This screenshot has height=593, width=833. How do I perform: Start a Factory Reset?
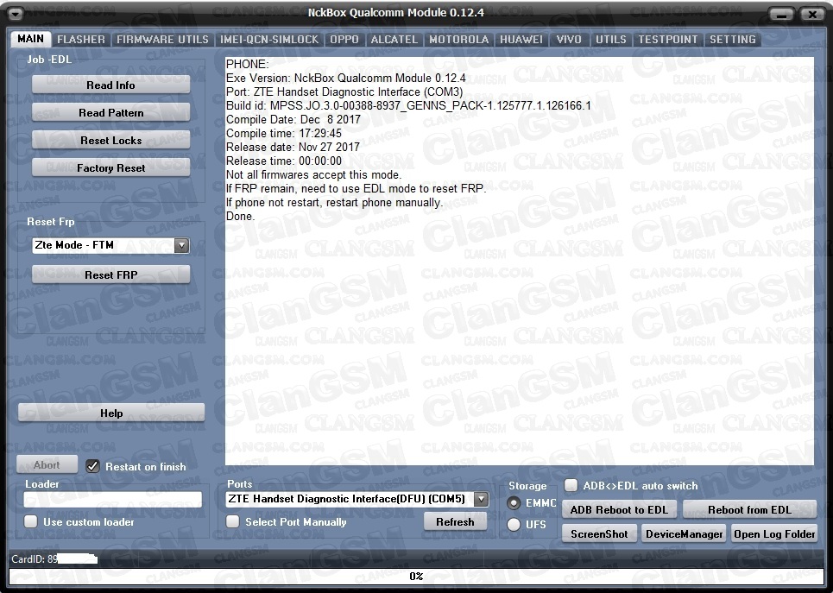(x=111, y=168)
